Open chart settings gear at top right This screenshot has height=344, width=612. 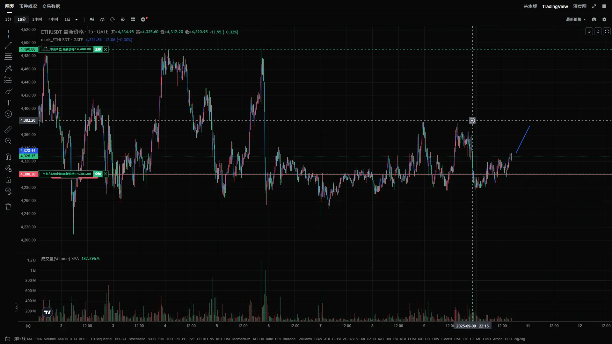tap(604, 19)
